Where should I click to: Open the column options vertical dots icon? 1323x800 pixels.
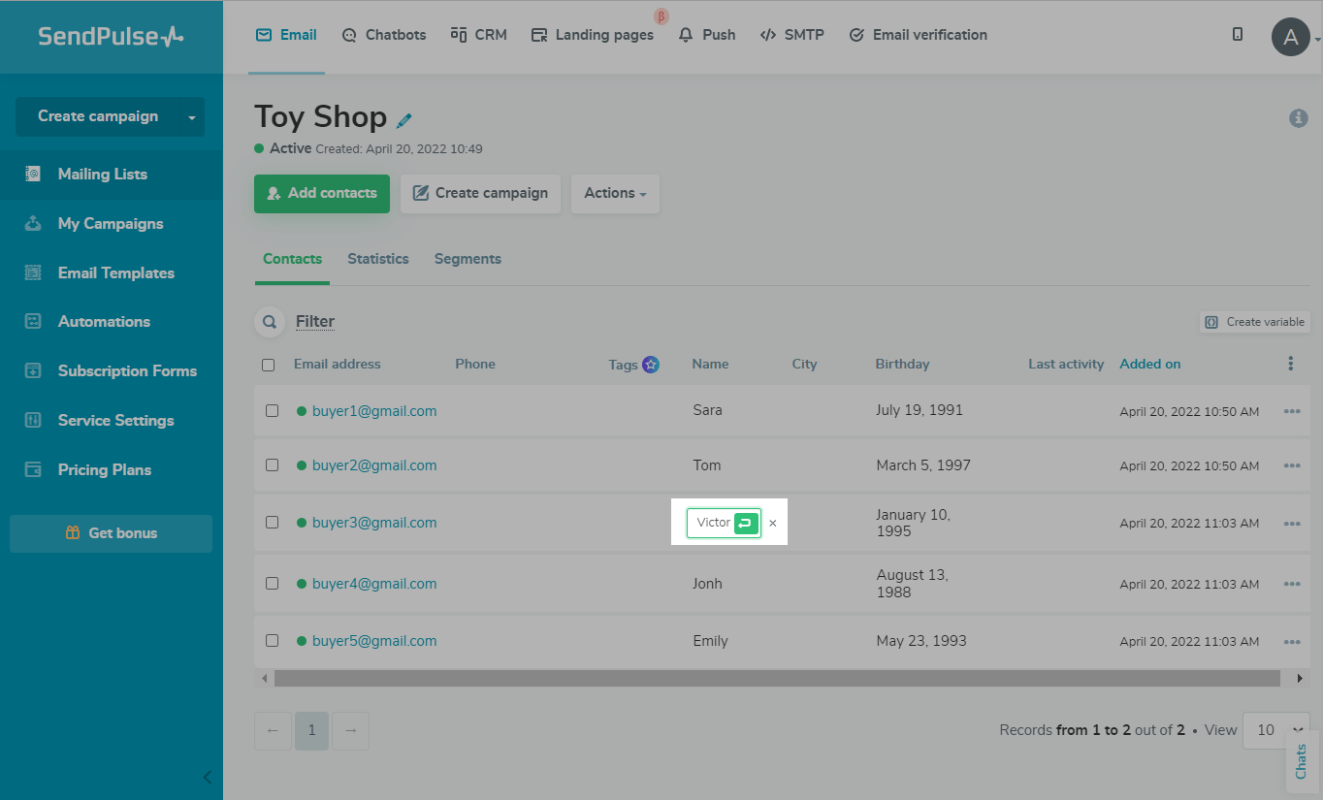pos(1290,364)
